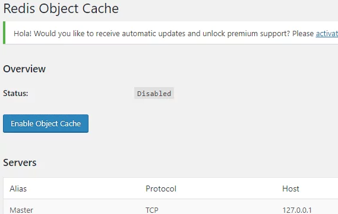The width and height of the screenshot is (338, 214).
Task: Click the Redis Object Cache page title
Action: 61,9
